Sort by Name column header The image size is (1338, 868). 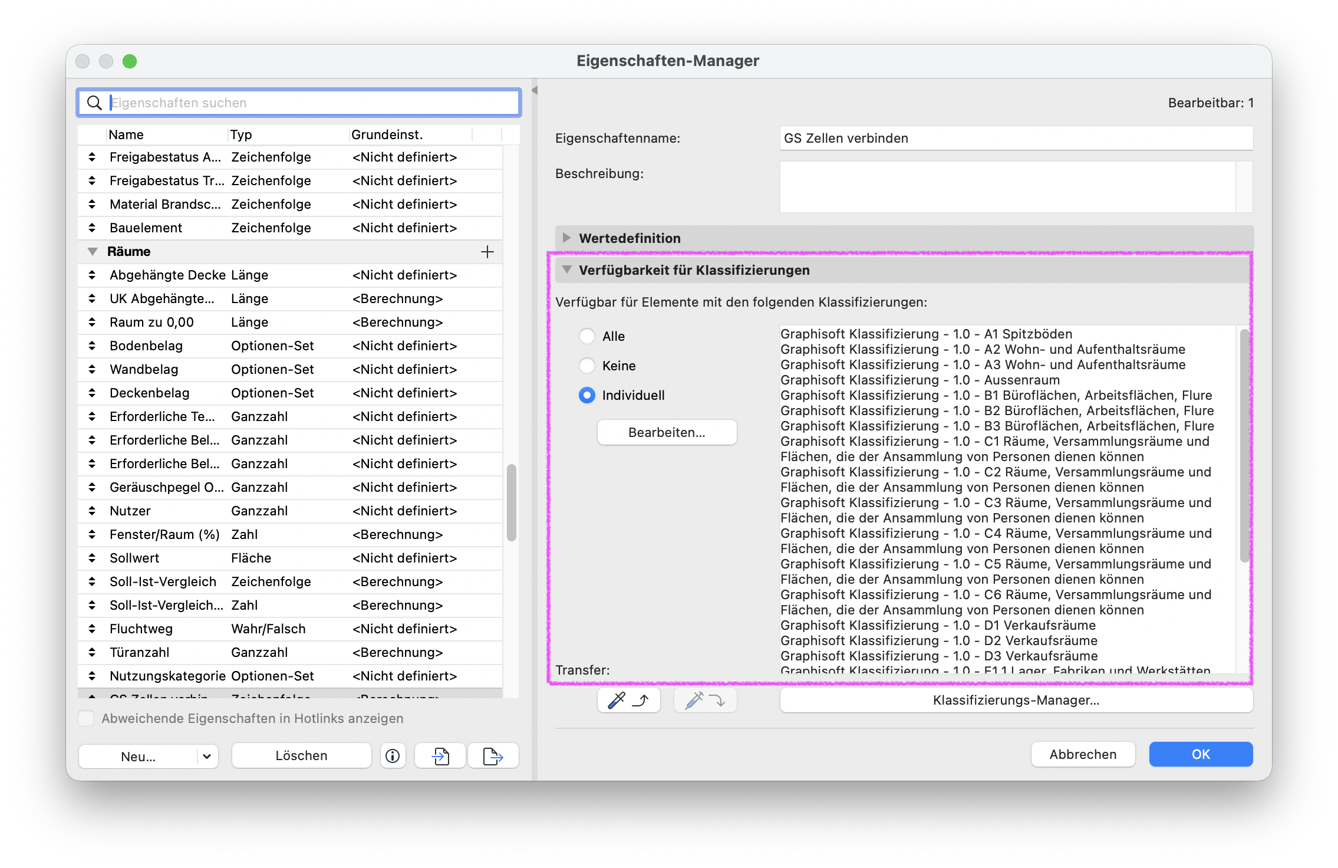tap(167, 134)
